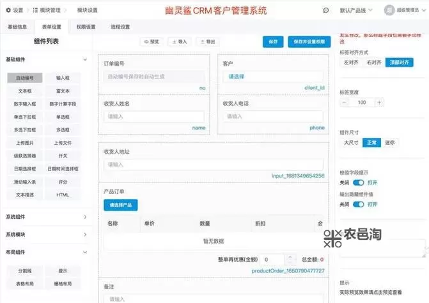Select the 提示 layout component
Viewport: 429px width, 303px height.
click(63, 271)
